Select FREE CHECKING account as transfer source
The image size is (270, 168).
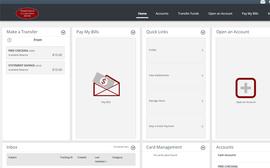coord(35,53)
